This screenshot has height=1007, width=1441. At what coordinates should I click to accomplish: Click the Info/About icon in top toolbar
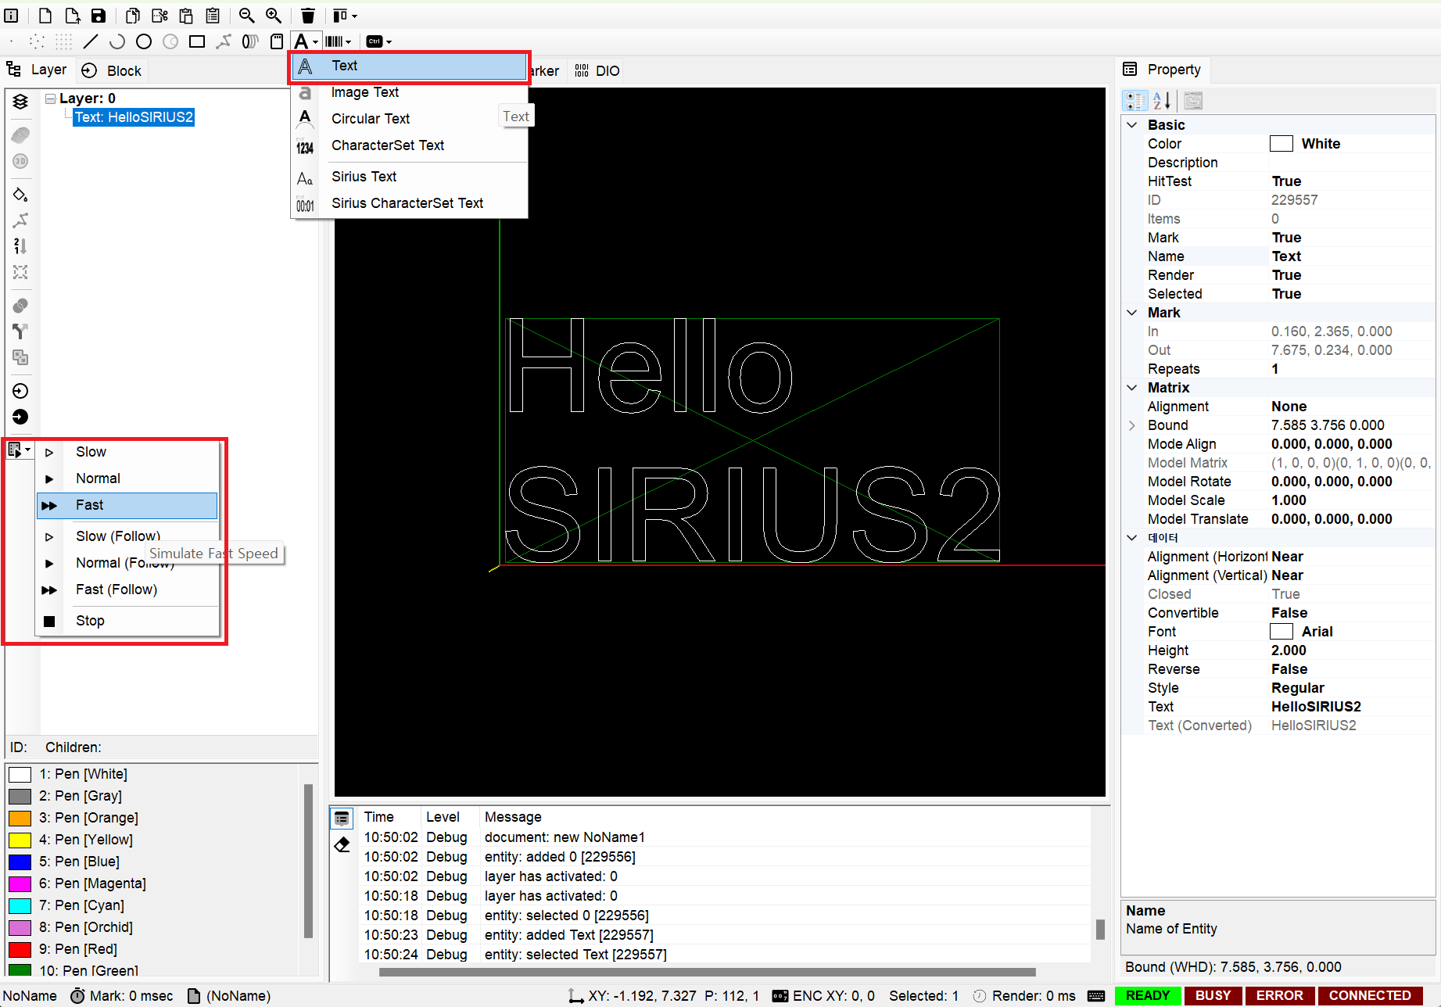[12, 16]
